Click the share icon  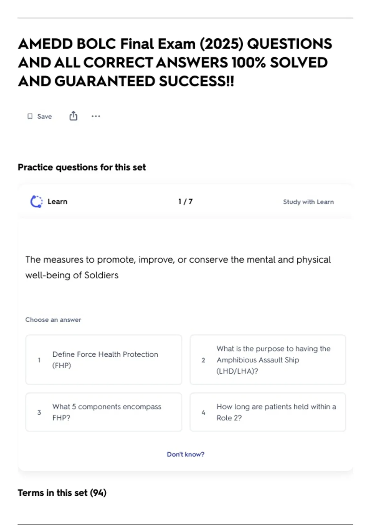(73, 116)
